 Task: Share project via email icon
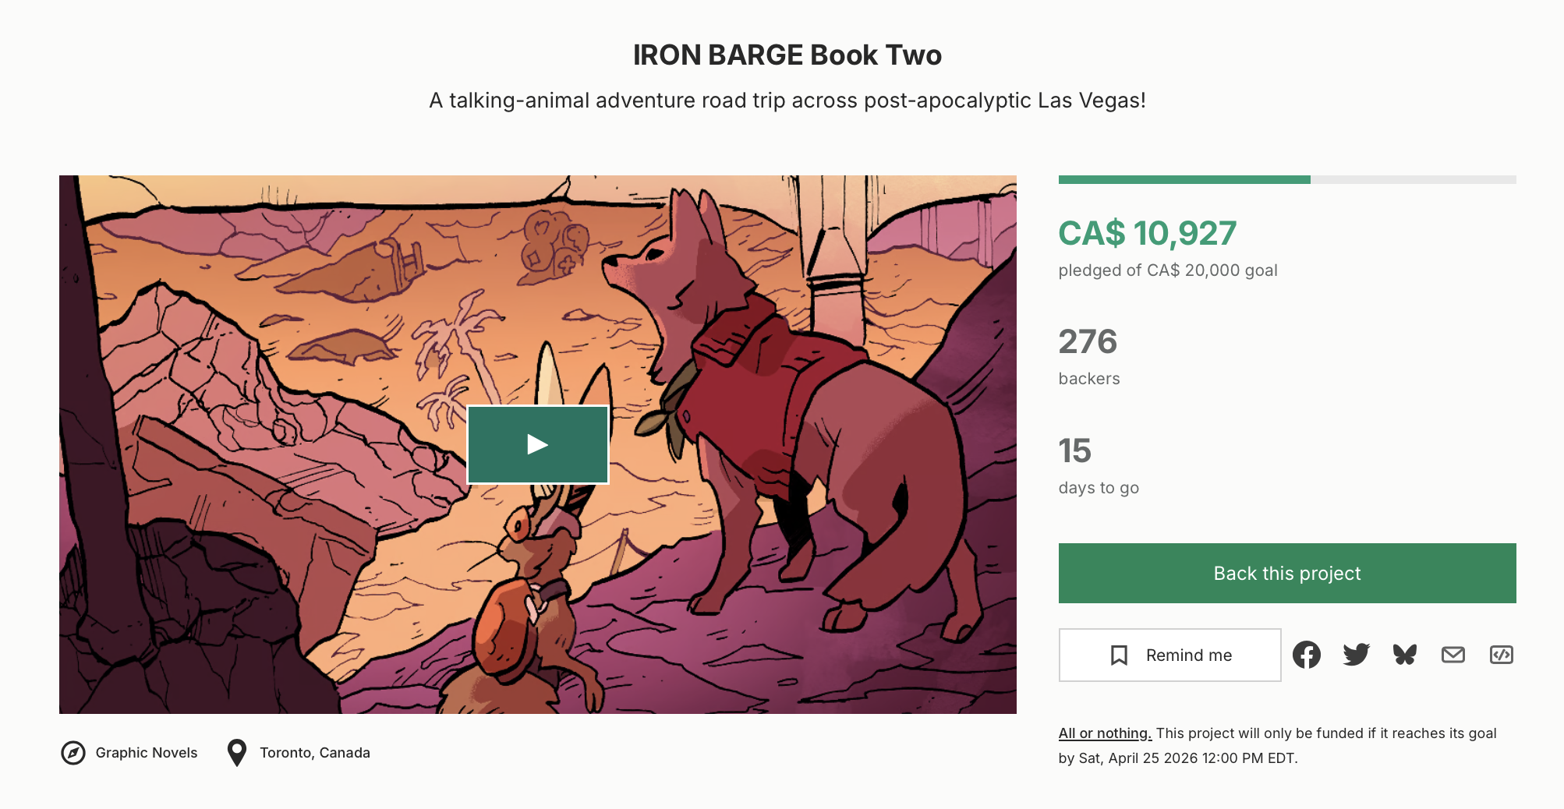[x=1453, y=655]
